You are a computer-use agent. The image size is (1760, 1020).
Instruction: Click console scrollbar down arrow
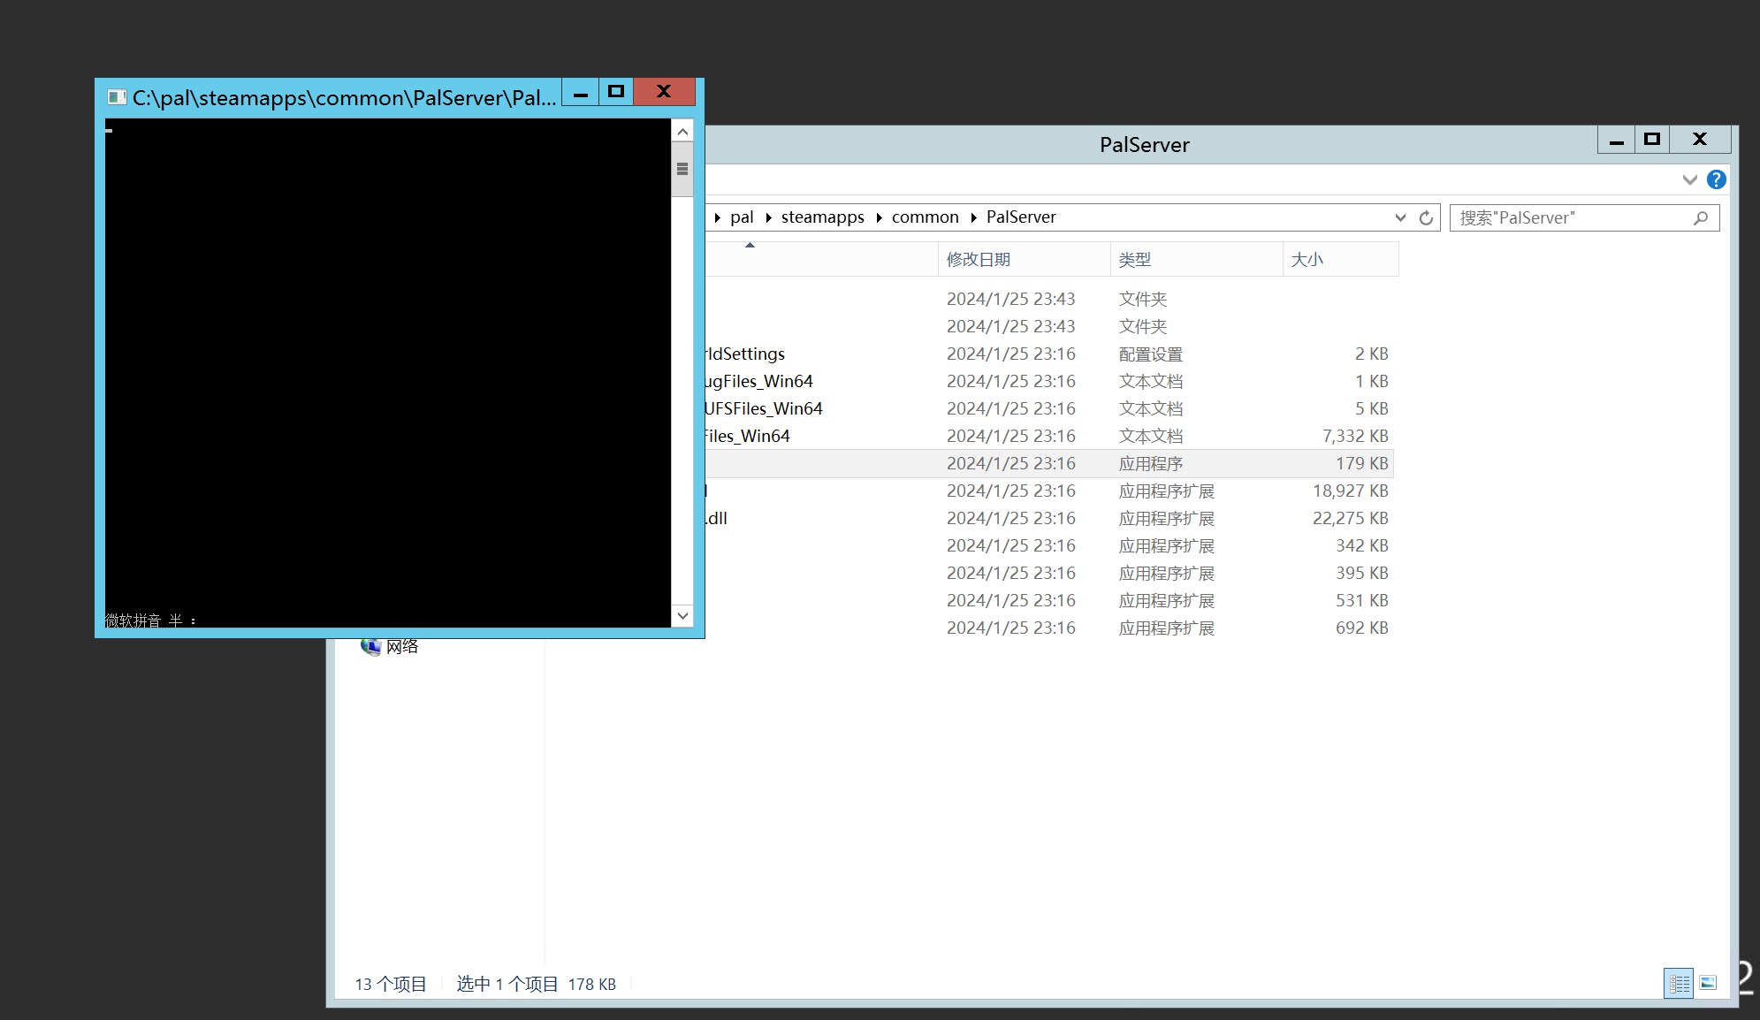point(682,615)
